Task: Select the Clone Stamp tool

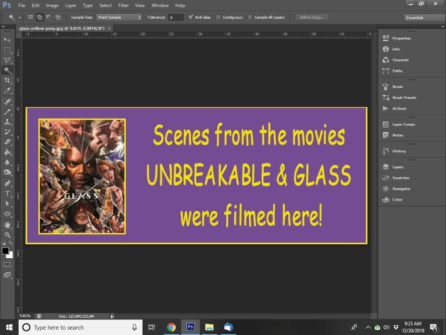Action: pyautogui.click(x=8, y=122)
